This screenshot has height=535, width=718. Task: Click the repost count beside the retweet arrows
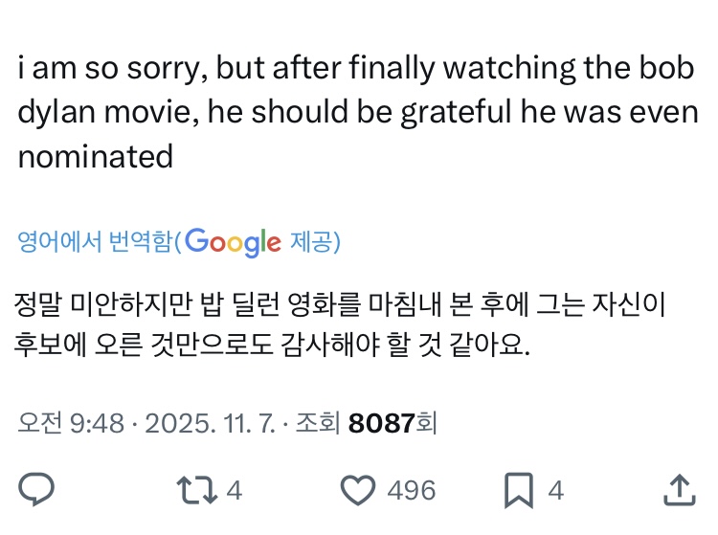pos(234,491)
